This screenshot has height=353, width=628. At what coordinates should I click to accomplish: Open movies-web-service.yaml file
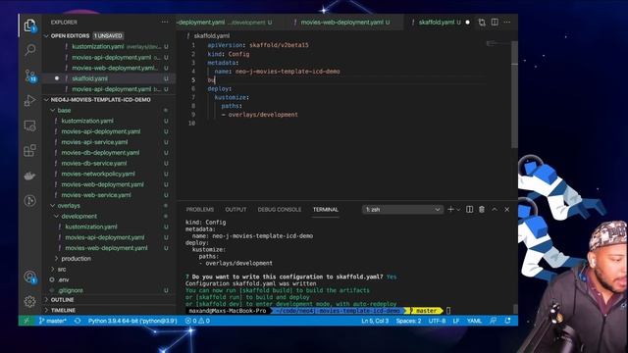point(96,195)
